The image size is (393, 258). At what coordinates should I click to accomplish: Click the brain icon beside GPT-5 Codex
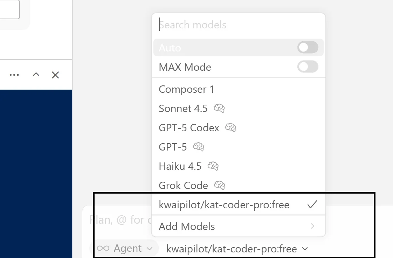(230, 128)
